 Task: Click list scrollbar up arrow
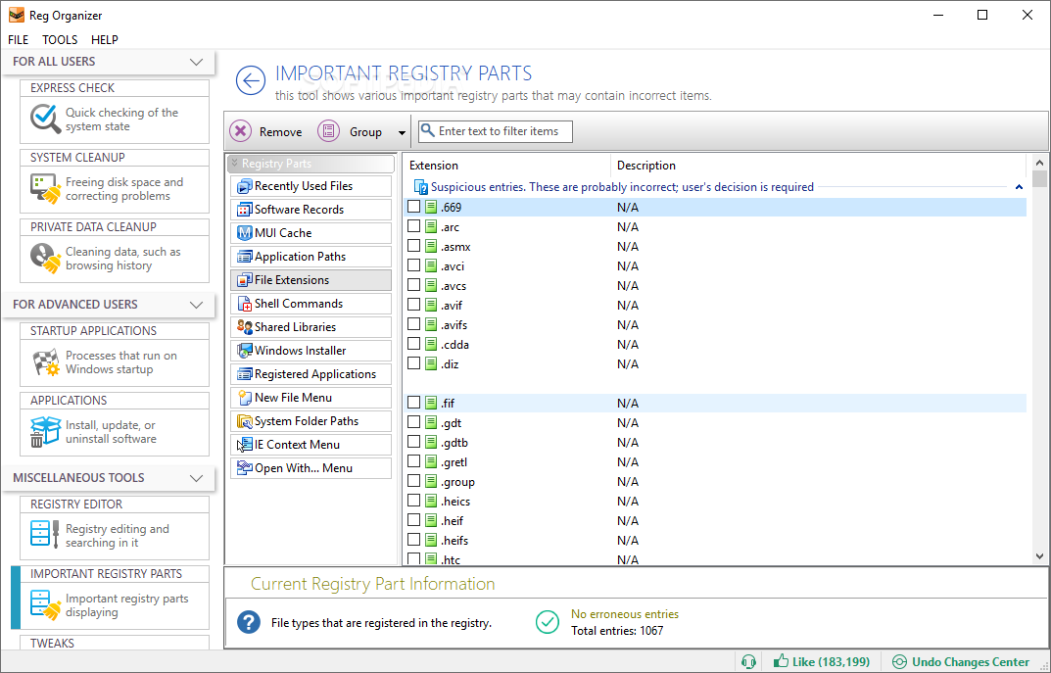coord(1039,163)
